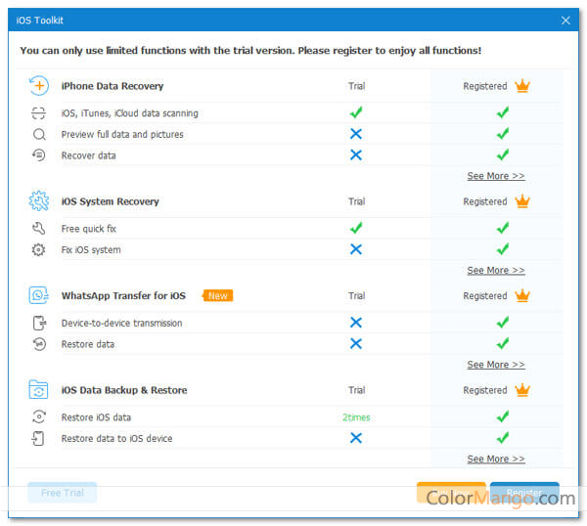
Task: Open See More under WhatsApp Transfer for iOS
Action: click(x=496, y=365)
